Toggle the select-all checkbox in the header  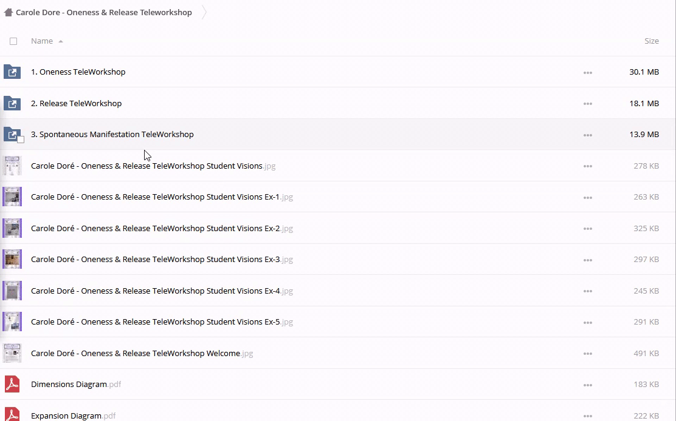coord(13,41)
